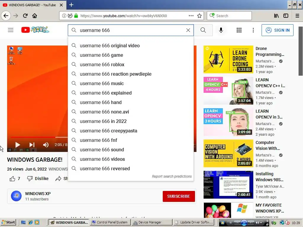
Task: Select suggestion username 666 original video
Action: [130, 46]
